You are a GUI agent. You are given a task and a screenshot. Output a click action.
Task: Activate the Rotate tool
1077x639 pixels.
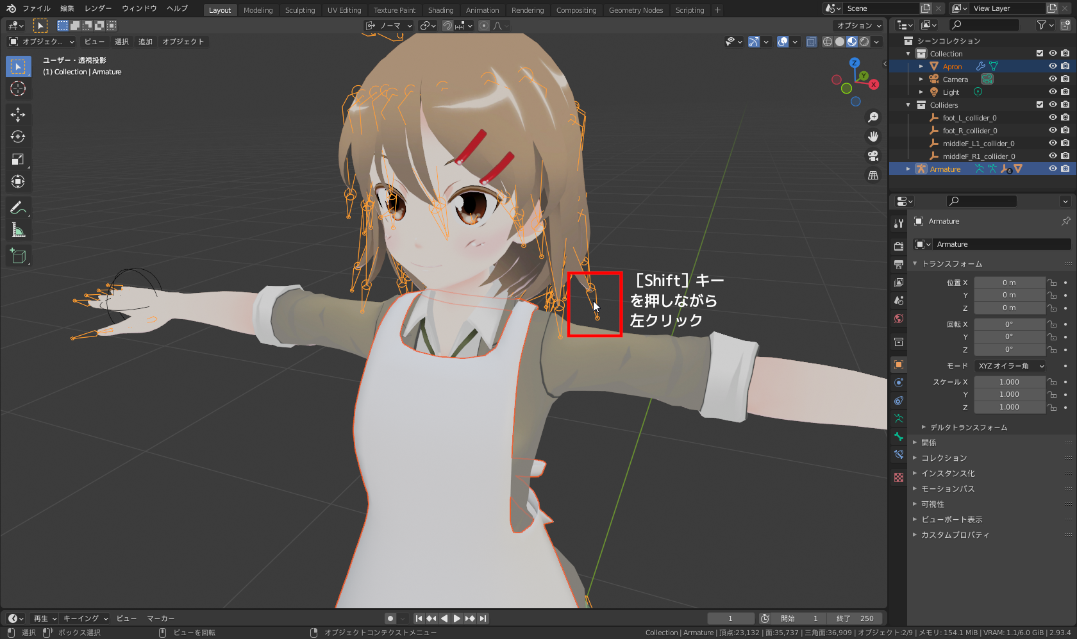click(18, 137)
